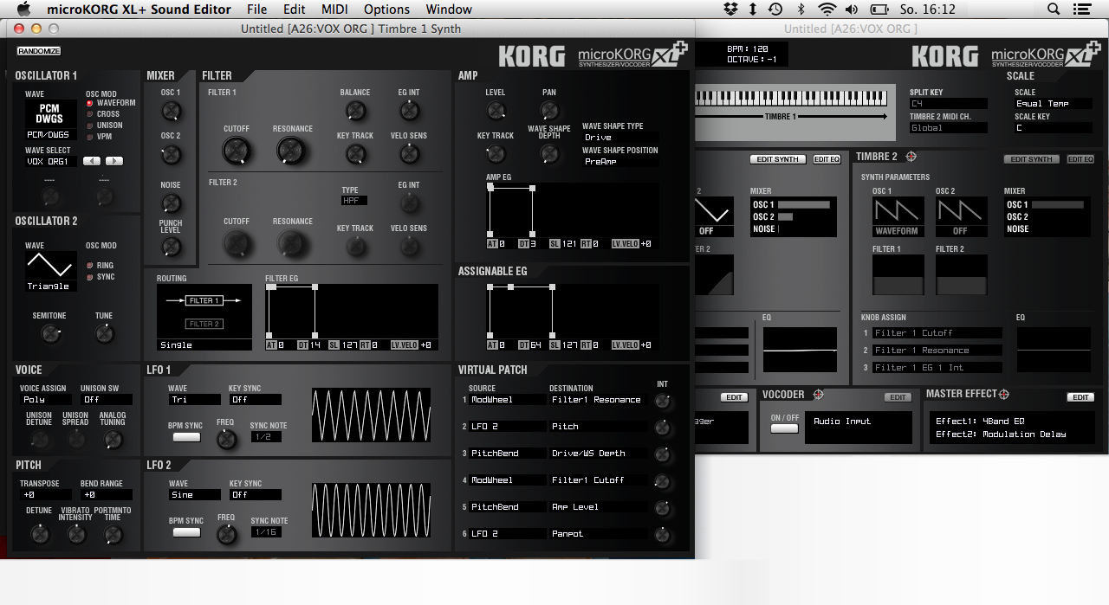Click Timbre 2 EDIT SYNTH button

pos(1032,159)
